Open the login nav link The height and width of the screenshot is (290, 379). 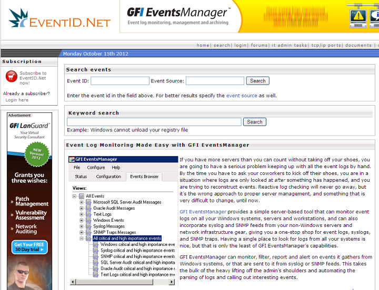[240, 45]
